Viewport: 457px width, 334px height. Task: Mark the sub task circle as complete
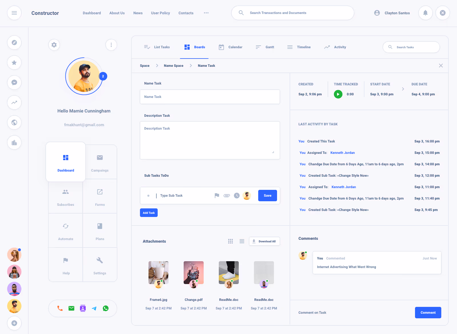coord(149,196)
